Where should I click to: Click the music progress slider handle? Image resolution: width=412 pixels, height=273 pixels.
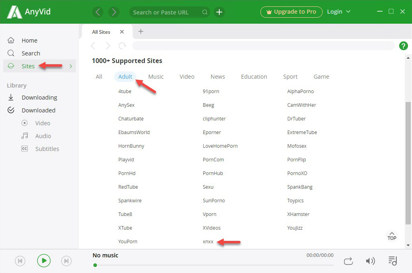click(95, 265)
